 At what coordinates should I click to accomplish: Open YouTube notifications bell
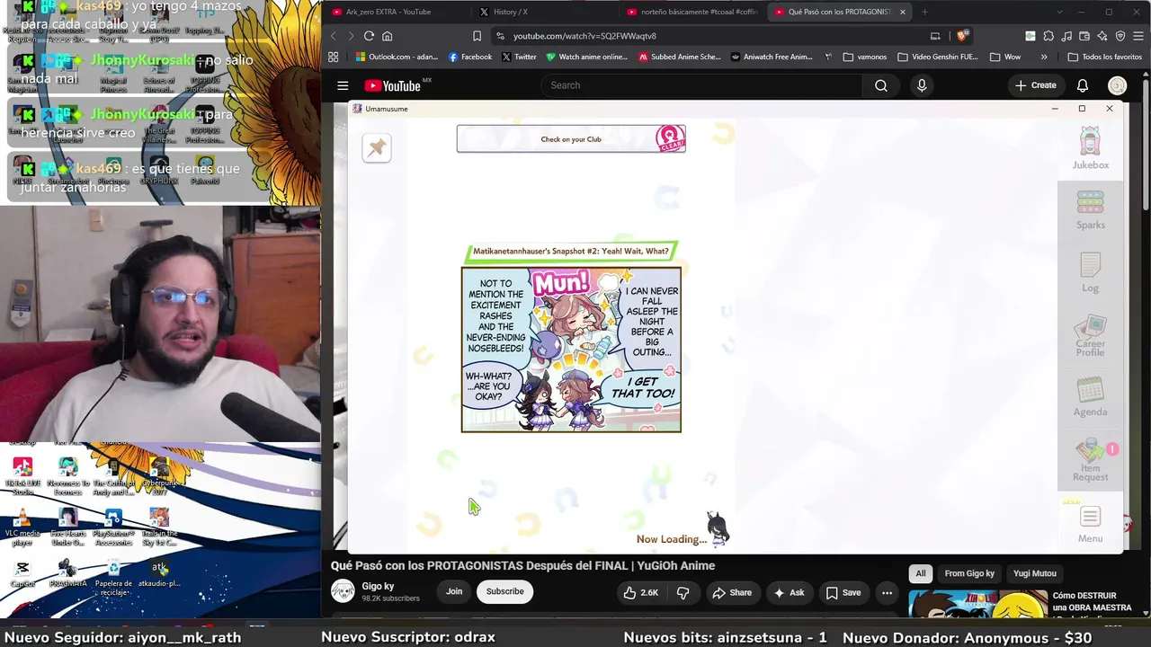[1083, 85]
